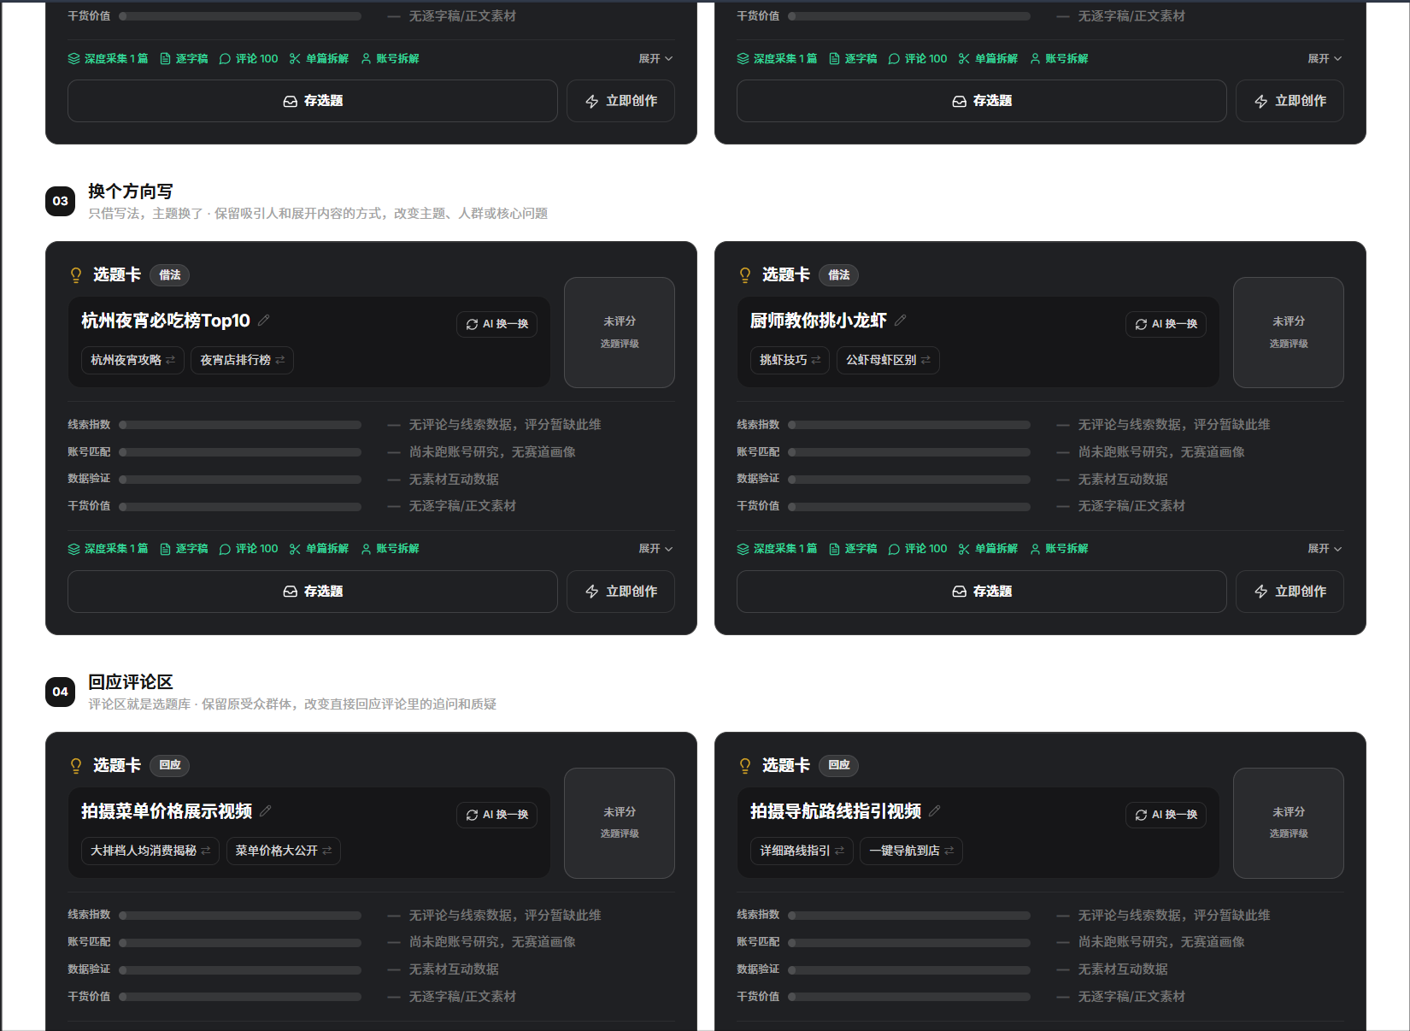Click 借法 badge on 厨师教你挑小龙虾 card
This screenshot has height=1031, width=1410.
point(839,275)
